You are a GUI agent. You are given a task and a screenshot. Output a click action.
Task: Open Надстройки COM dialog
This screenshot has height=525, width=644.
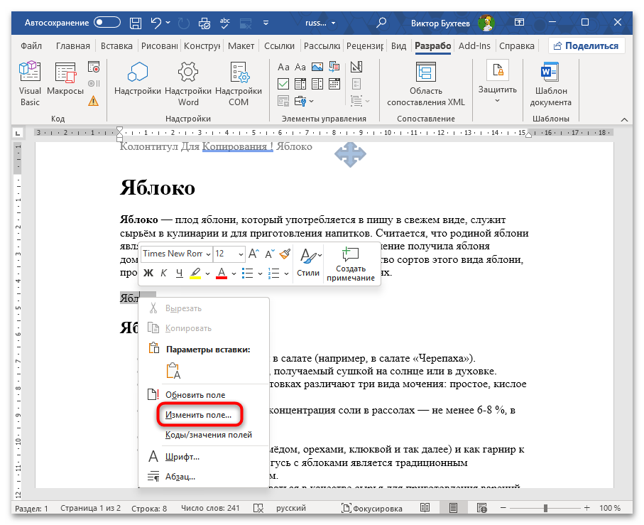[x=239, y=85]
